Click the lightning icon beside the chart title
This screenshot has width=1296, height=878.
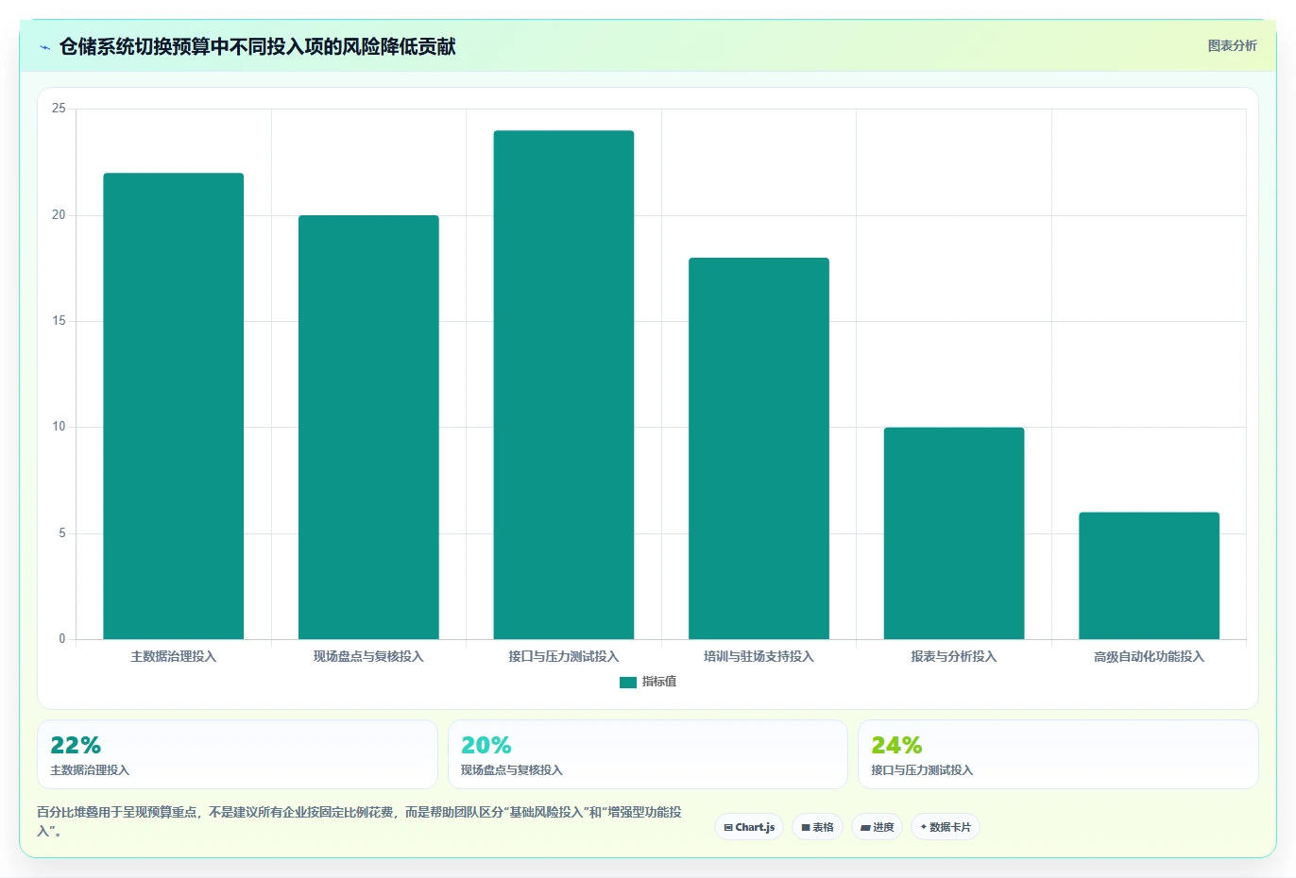(44, 46)
